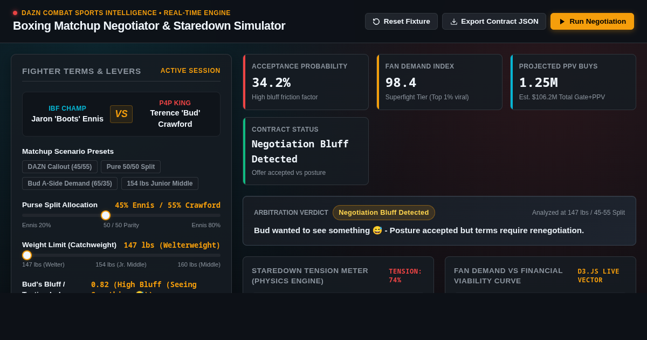
Task: Click the ACTIVE SESSION label
Action: pos(190,71)
